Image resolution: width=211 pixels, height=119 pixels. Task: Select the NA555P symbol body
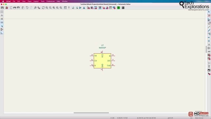pos(102,61)
